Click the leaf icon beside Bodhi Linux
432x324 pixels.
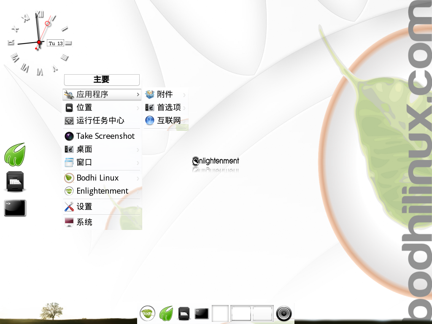point(69,178)
